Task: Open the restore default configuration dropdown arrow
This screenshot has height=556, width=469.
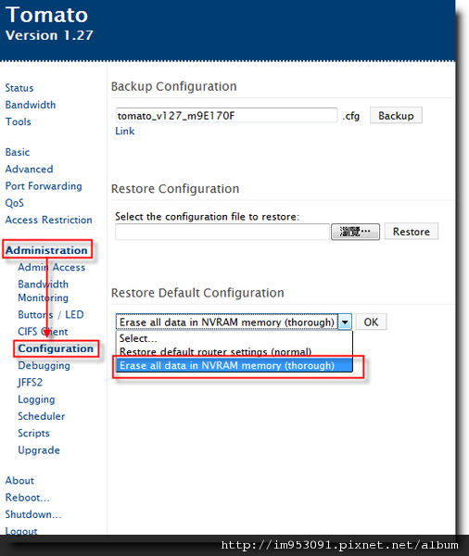Action: (x=345, y=322)
